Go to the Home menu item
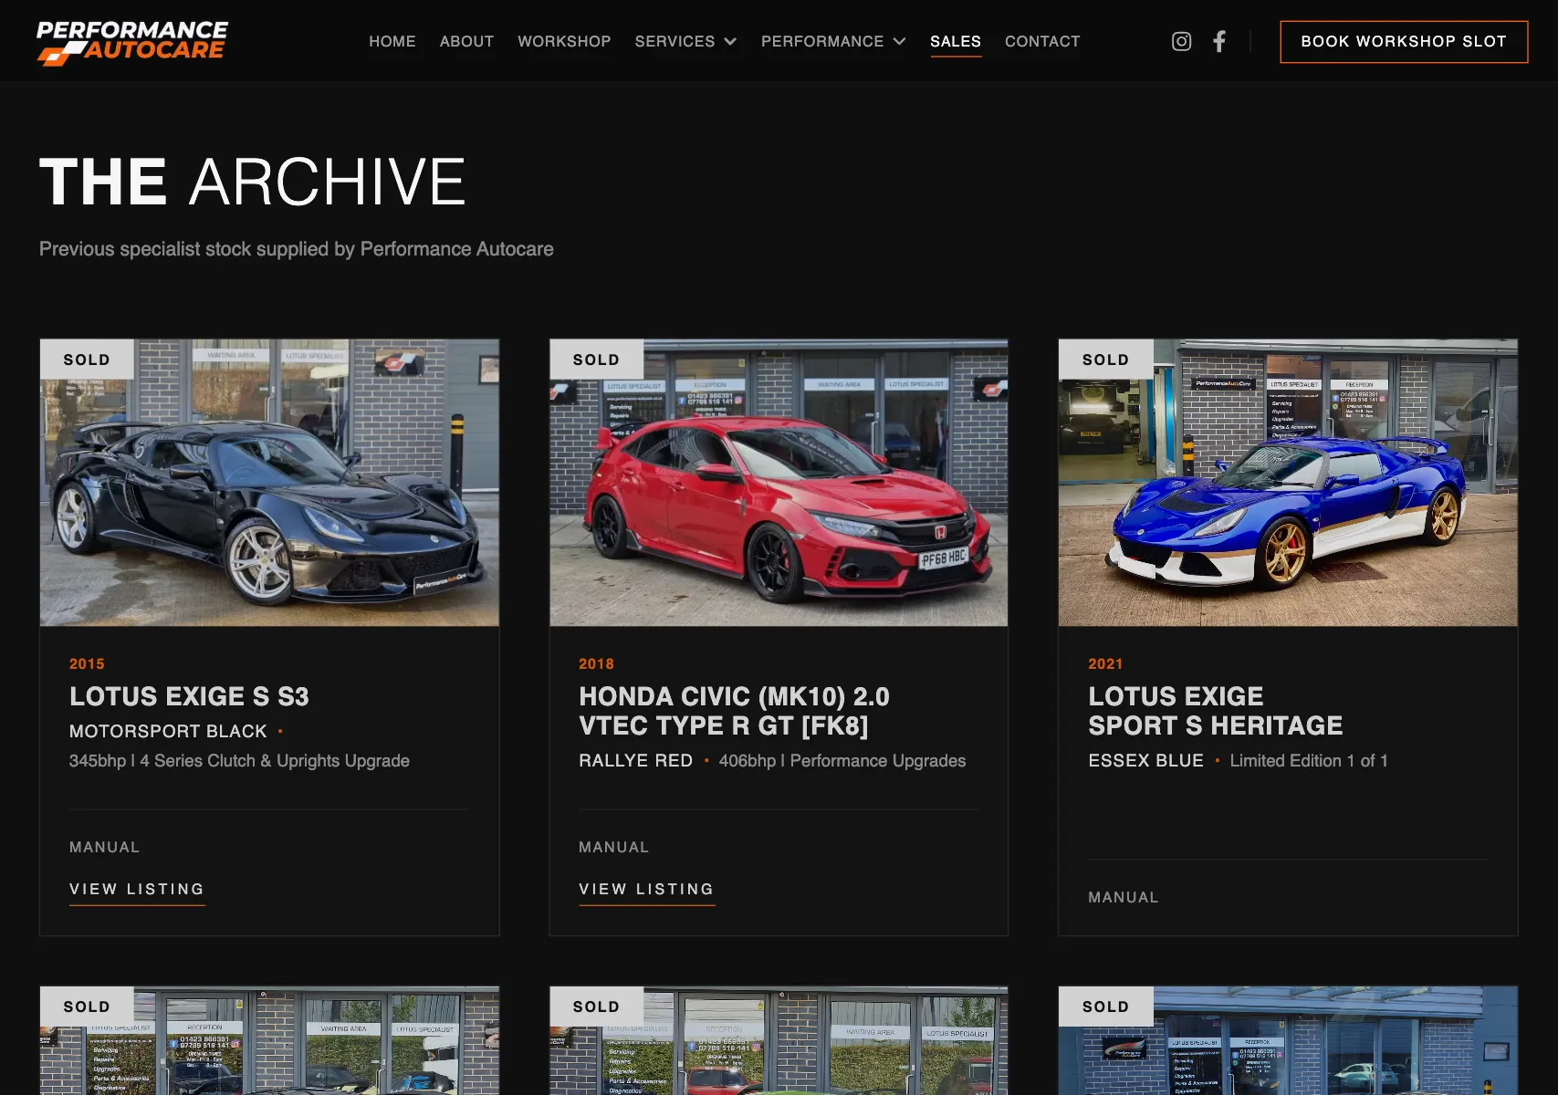 click(x=392, y=41)
